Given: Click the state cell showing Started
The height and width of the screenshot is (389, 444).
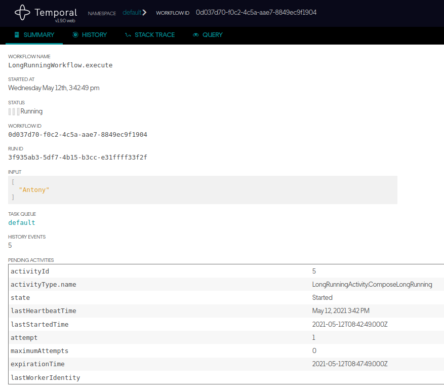Looking at the screenshot, I should point(322,297).
